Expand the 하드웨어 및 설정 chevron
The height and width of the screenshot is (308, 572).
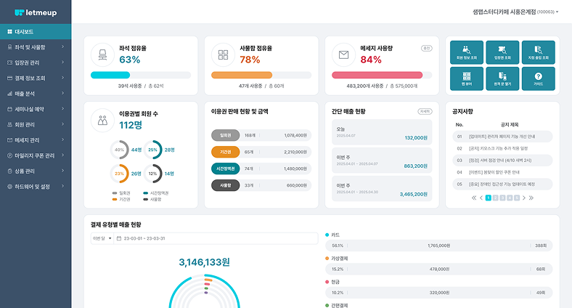coord(62,187)
